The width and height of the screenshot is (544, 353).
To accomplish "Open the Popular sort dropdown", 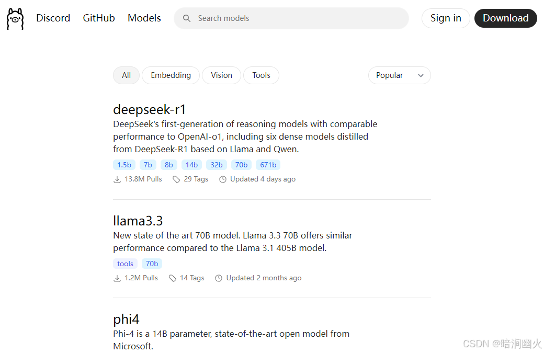I will tap(399, 75).
